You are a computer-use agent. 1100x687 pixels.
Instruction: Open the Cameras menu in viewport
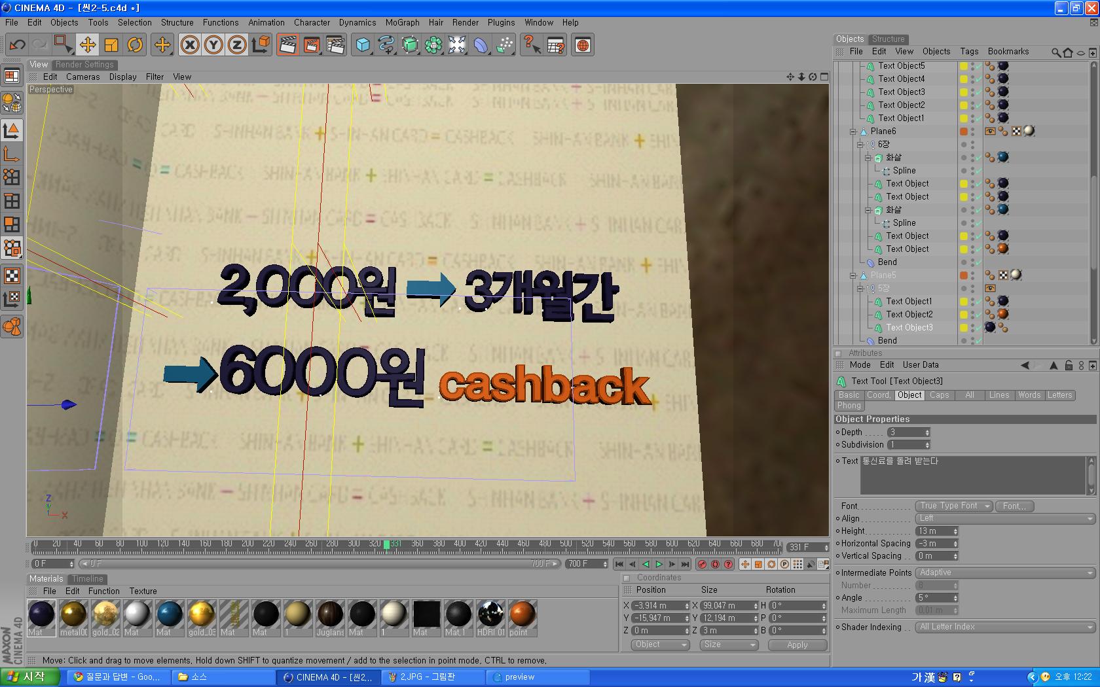(82, 77)
